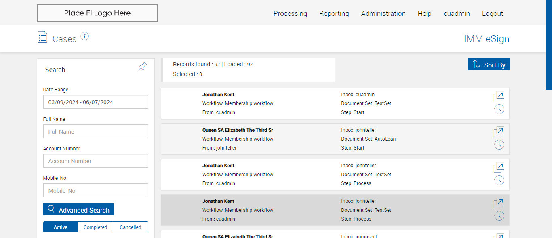Open the highlighted Jonathan Kent case popout
Viewport: 552px width, 238px height.
point(499,203)
